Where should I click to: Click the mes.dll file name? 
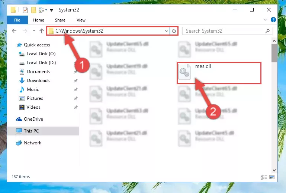point(203,66)
